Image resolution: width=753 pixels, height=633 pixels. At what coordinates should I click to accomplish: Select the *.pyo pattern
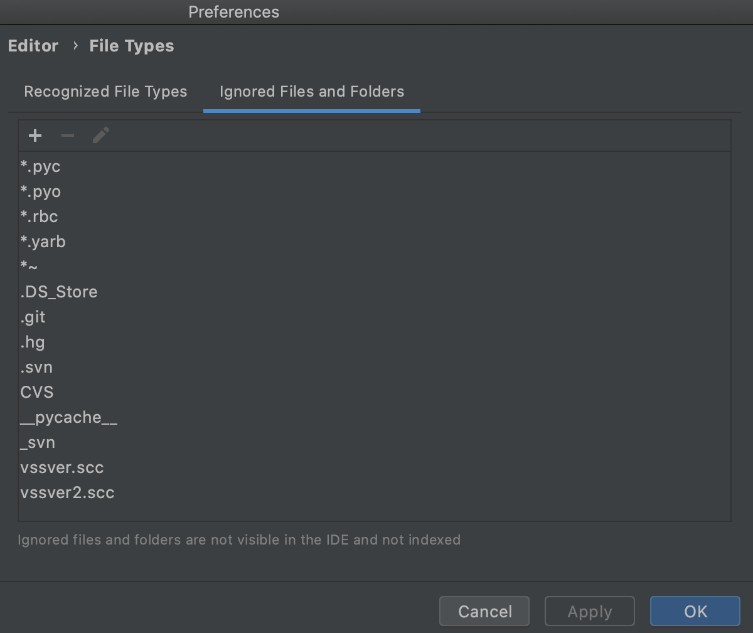point(40,192)
